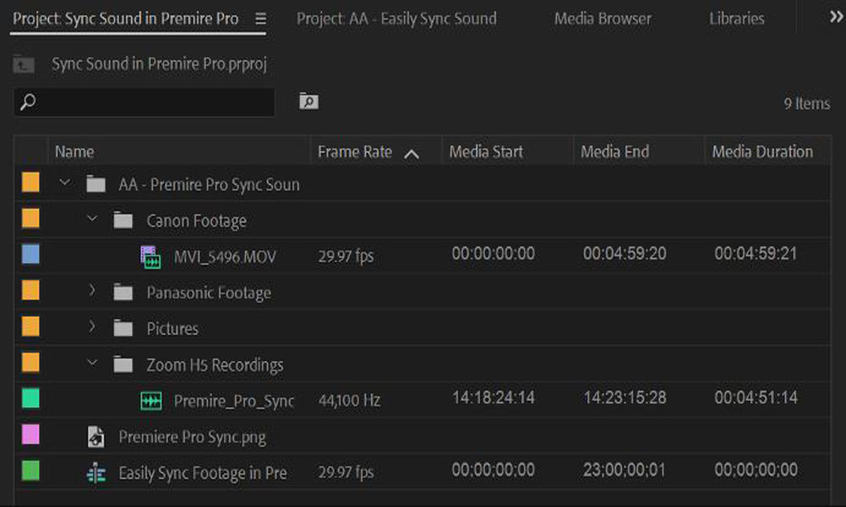Select the Pictures bin name

[173, 330]
